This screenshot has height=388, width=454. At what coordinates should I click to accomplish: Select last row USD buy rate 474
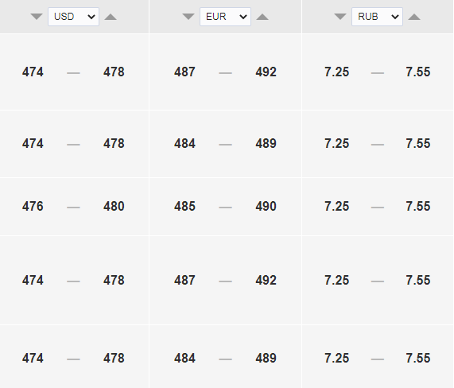[x=33, y=358]
